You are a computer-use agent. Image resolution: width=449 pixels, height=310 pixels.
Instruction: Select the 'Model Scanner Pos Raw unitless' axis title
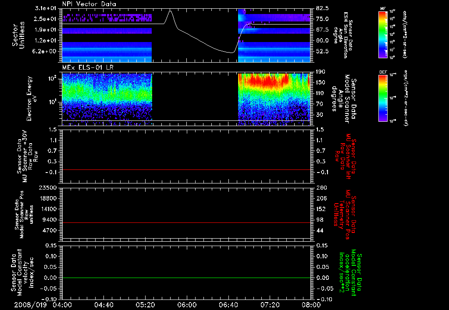(x=25, y=215)
